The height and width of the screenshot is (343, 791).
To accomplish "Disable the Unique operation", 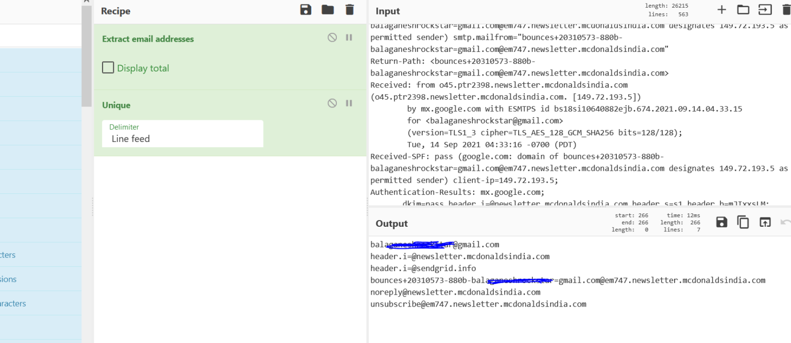I will (x=332, y=103).
